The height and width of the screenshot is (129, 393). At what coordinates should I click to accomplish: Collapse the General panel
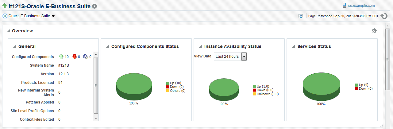tap(15, 46)
